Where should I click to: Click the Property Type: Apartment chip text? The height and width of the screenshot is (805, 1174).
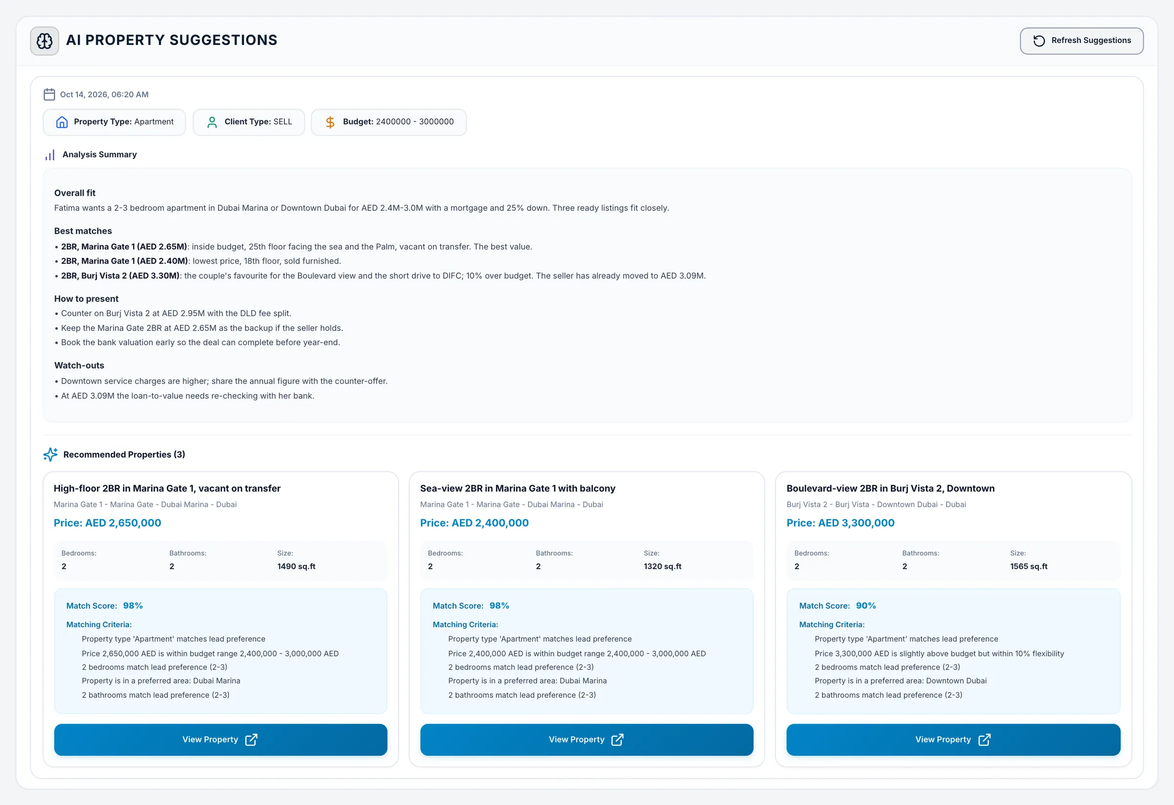click(x=124, y=122)
